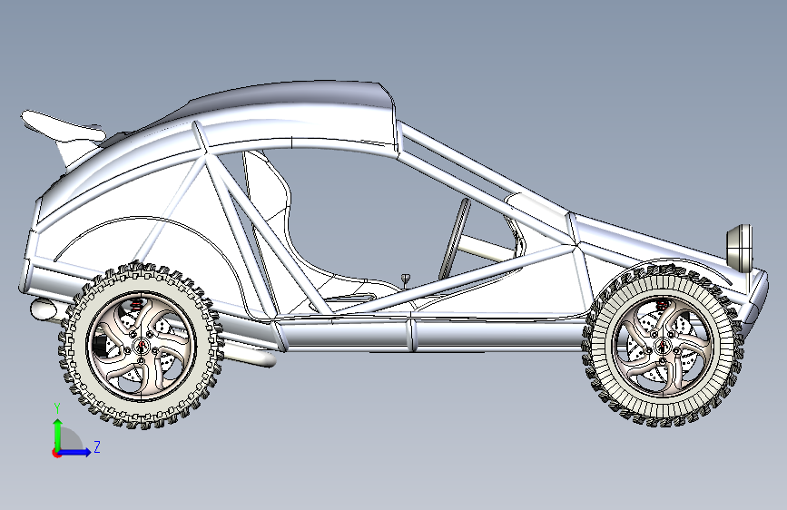This screenshot has height=510, width=787.
Task: Click the Y label on the triad
Action: (x=57, y=408)
